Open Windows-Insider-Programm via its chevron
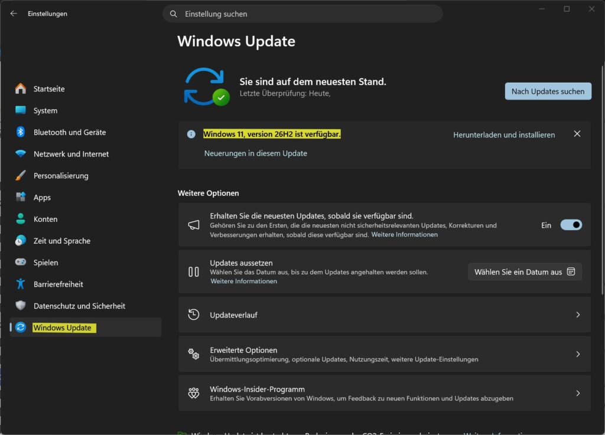 (x=578, y=393)
